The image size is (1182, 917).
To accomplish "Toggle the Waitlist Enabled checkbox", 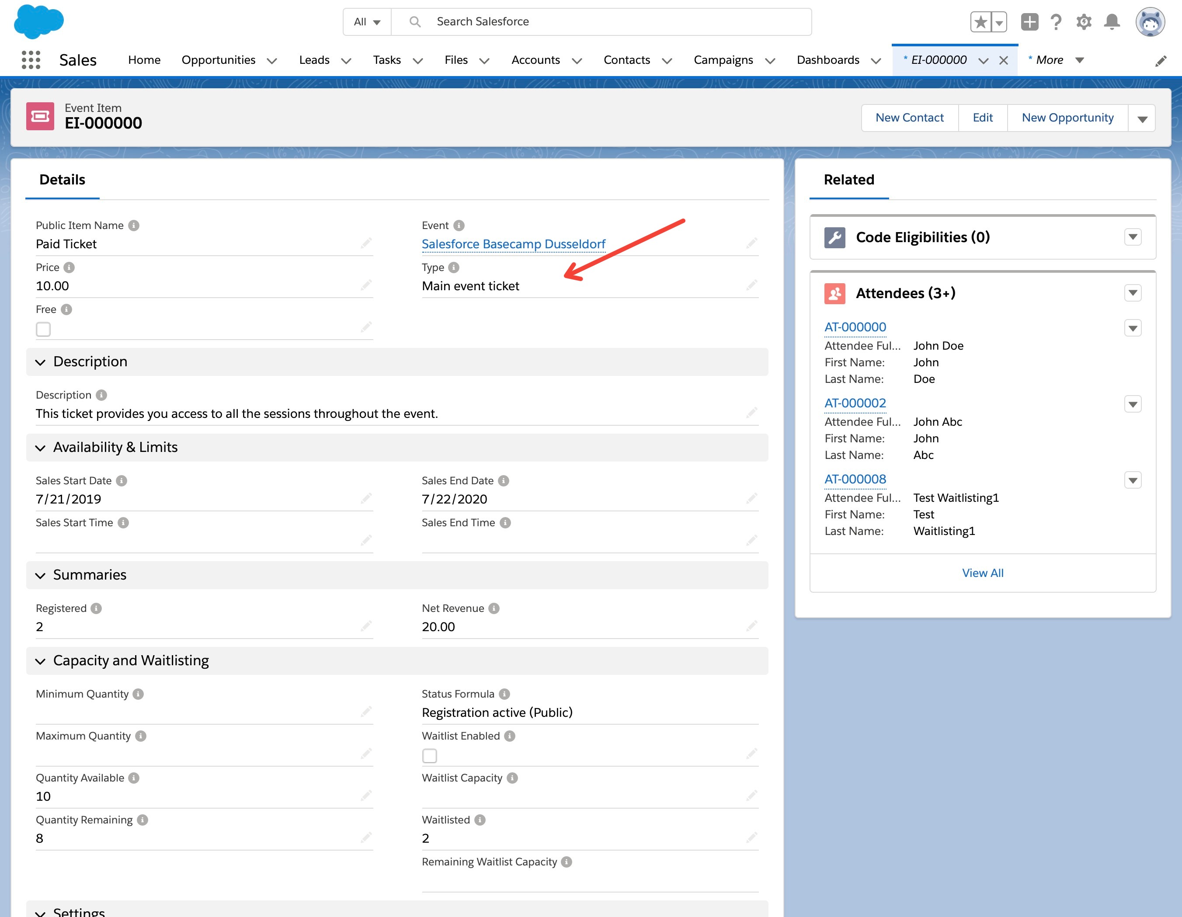I will pos(430,756).
